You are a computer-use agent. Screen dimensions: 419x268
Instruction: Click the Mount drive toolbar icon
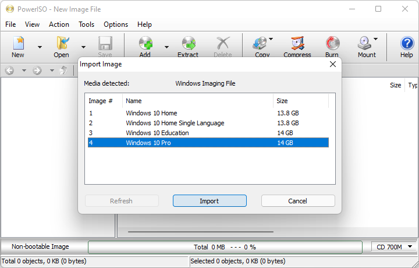tap(365, 46)
